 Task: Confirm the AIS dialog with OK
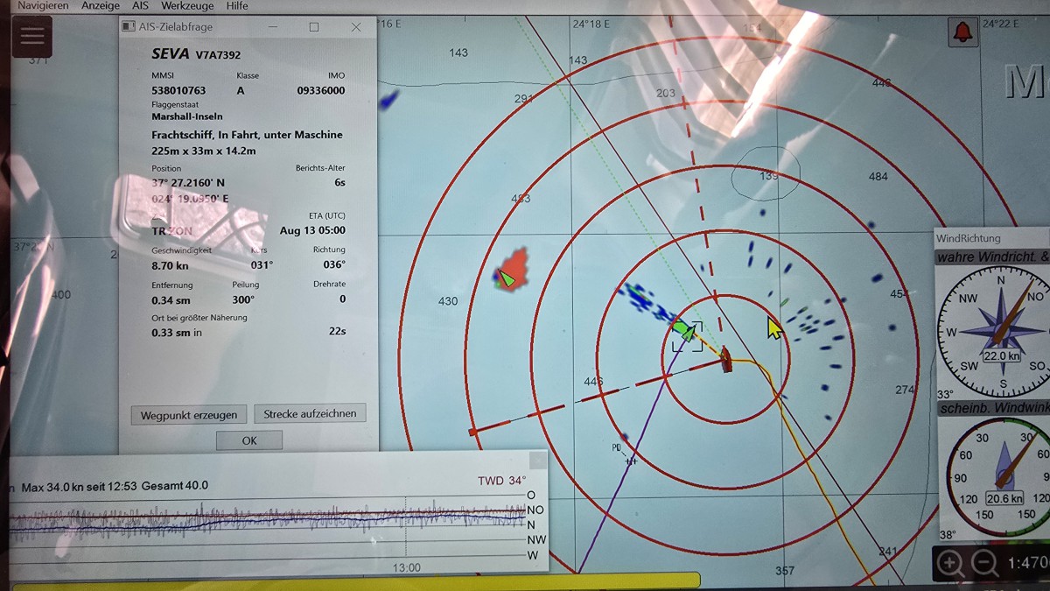click(x=249, y=440)
